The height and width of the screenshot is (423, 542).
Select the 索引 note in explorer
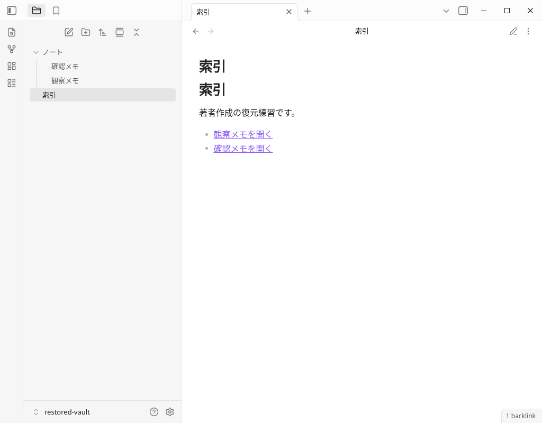[x=103, y=95]
